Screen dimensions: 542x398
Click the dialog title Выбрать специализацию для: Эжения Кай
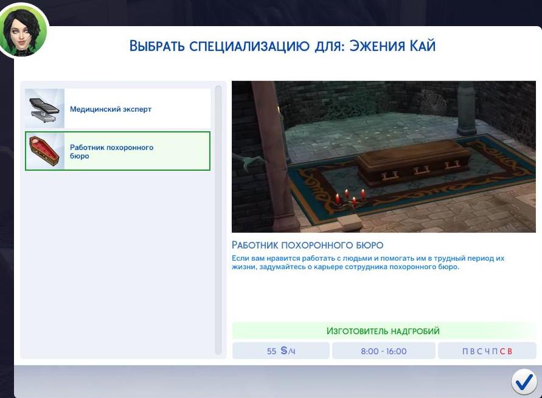(282, 46)
